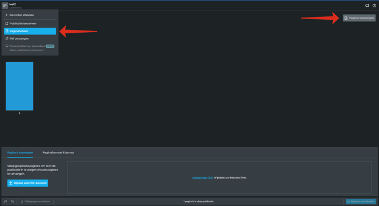The width and height of the screenshot is (379, 206).
Task: Select Paginabeheer in the menu
Action: click(x=30, y=31)
